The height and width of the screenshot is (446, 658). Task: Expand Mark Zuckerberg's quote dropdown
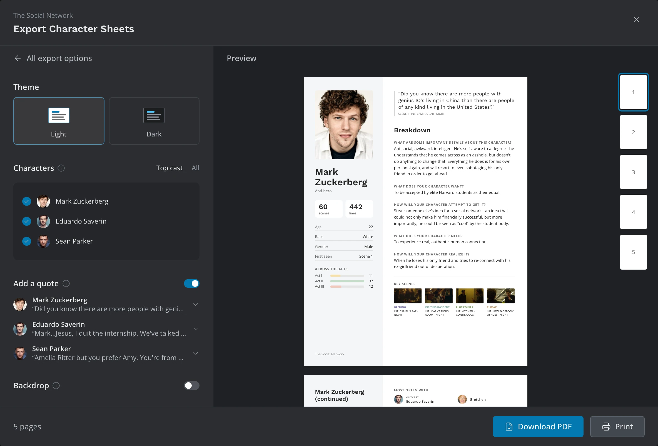(195, 304)
